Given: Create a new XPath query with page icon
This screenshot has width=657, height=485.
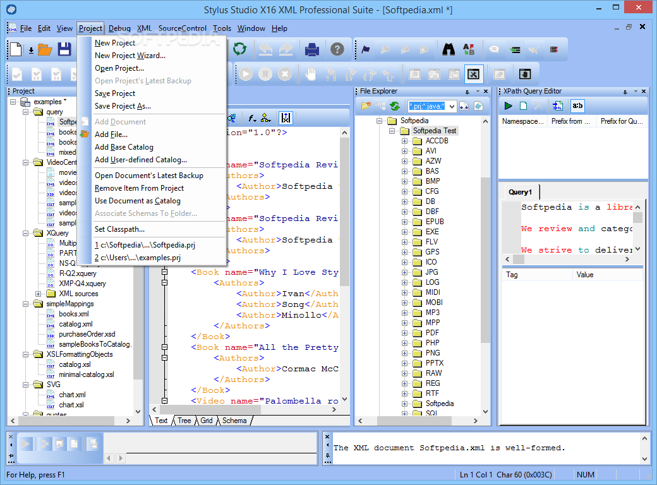Looking at the screenshot, I should click(x=523, y=106).
